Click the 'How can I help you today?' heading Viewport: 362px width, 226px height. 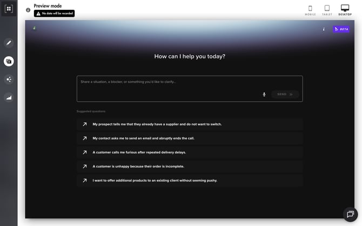point(190,56)
